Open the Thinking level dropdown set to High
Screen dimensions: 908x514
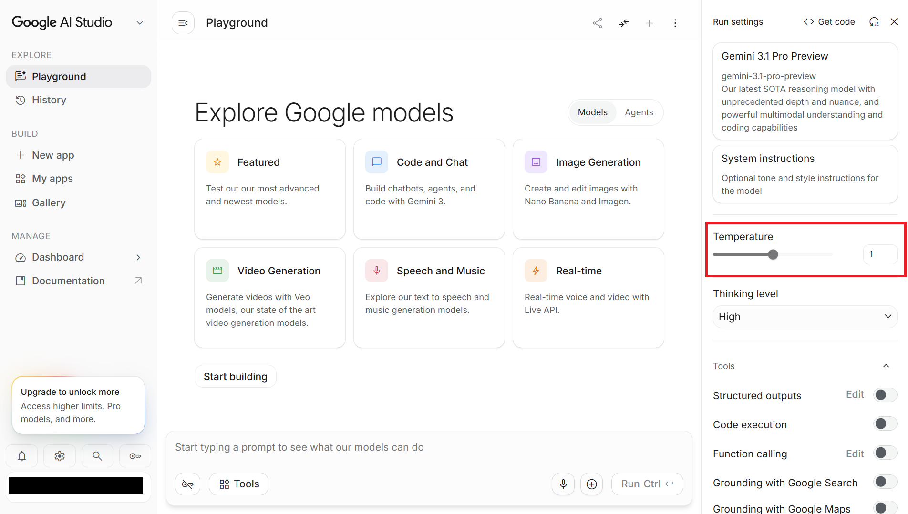pyautogui.click(x=805, y=317)
